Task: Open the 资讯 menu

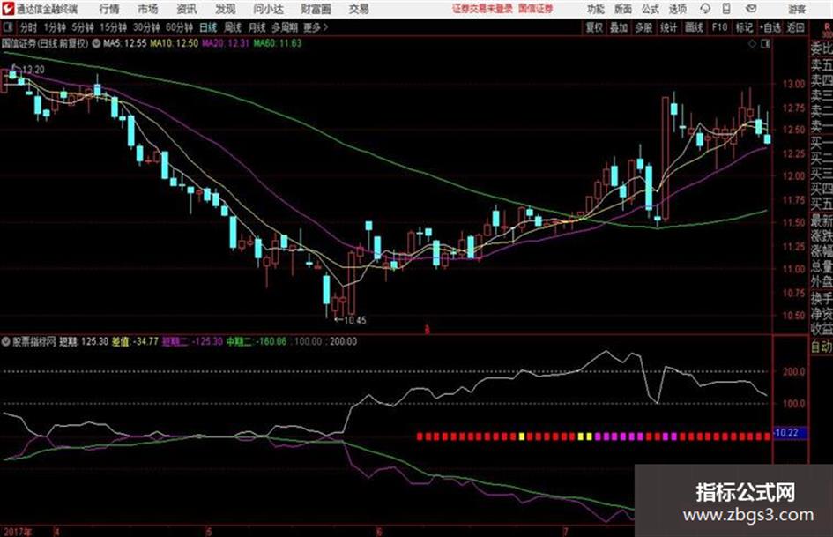Action: (187, 9)
